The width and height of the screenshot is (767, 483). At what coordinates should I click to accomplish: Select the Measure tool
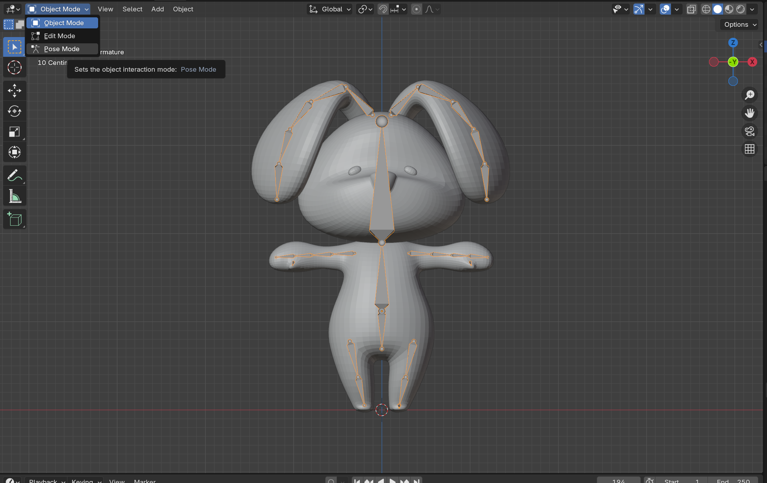coord(15,196)
